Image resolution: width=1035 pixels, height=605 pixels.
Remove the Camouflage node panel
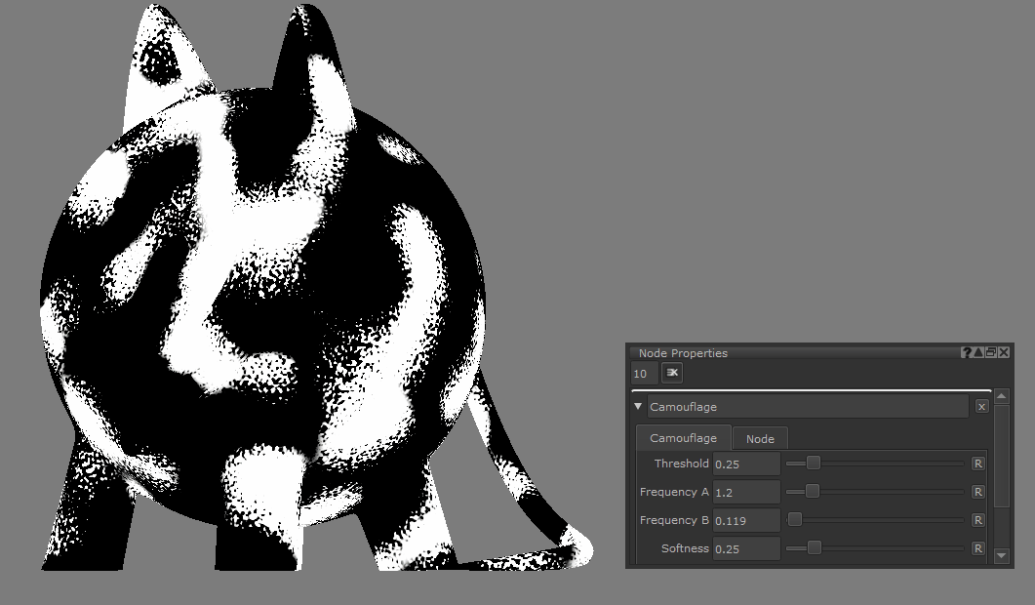(981, 406)
